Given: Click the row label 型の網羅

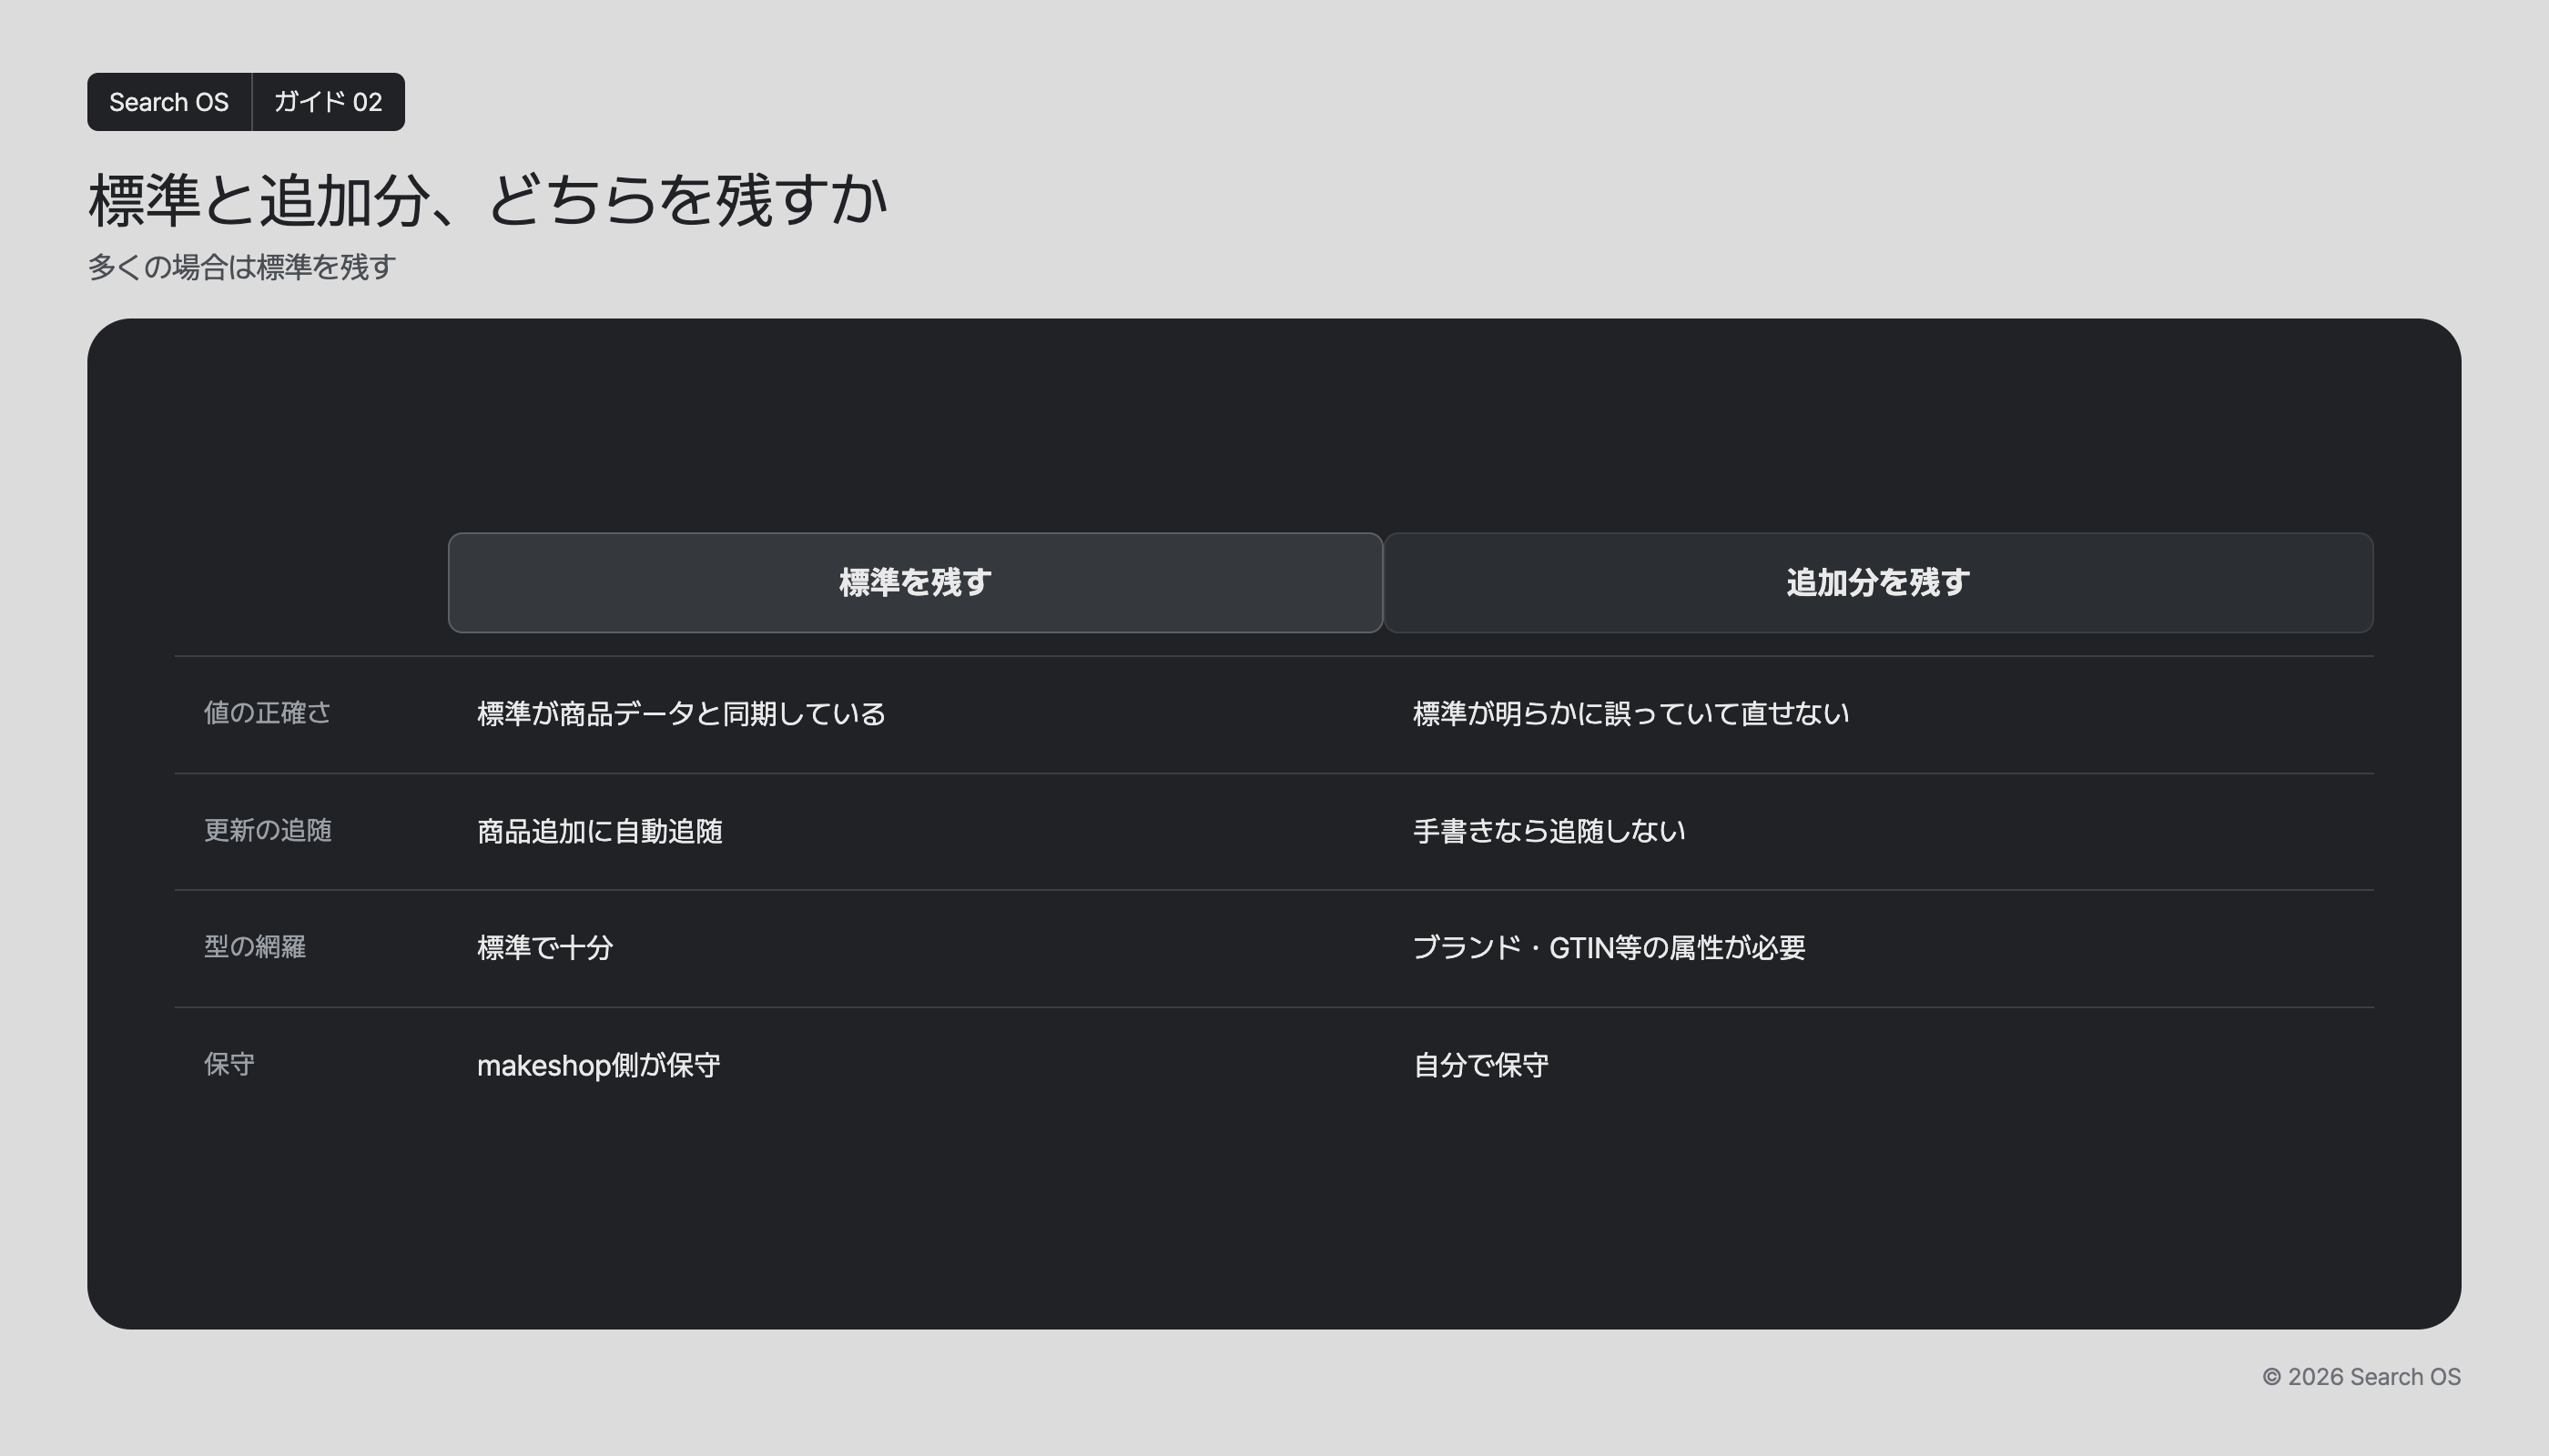Looking at the screenshot, I should [255, 947].
